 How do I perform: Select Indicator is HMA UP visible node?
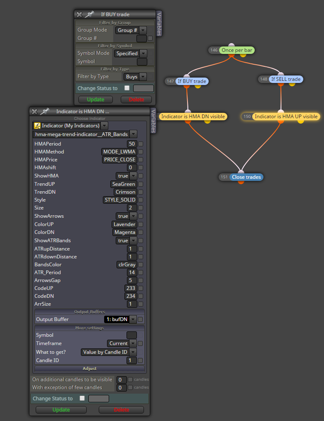tap(286, 117)
